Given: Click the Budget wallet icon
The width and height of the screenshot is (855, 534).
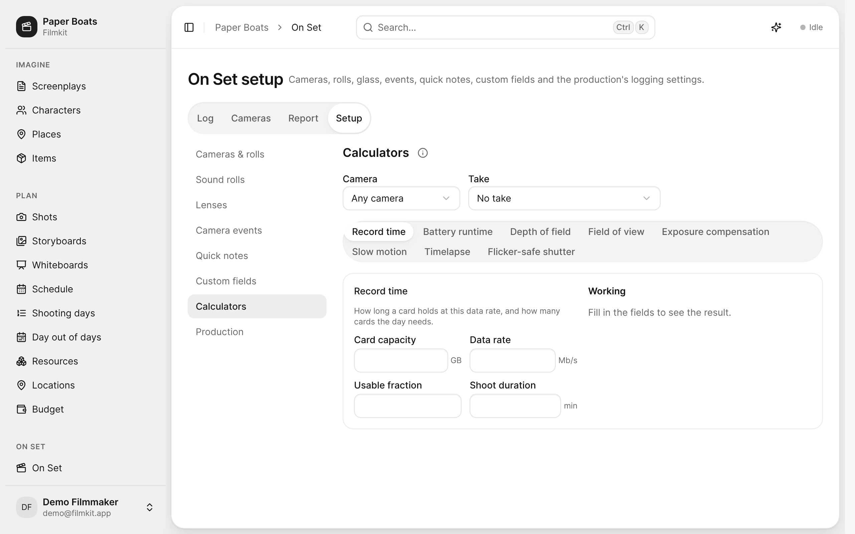Looking at the screenshot, I should tap(21, 409).
